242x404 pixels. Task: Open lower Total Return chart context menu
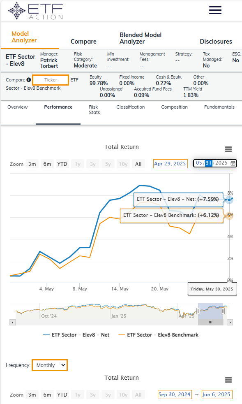pyautogui.click(x=228, y=380)
